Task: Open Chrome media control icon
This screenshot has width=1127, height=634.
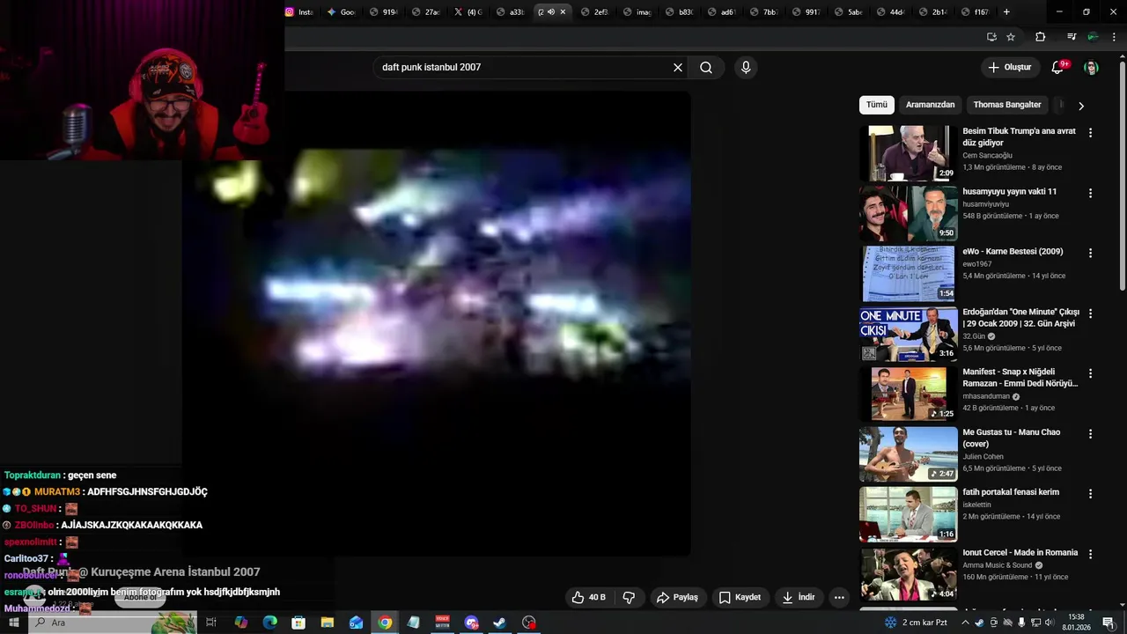Action: click(x=1072, y=37)
